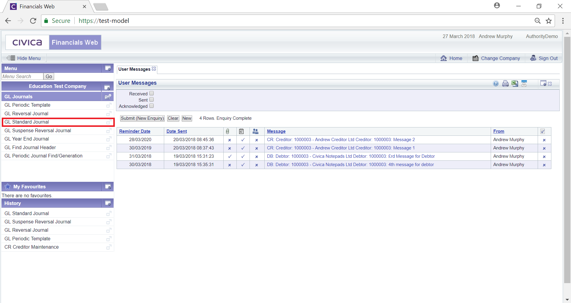Bookmark this page with star icon
This screenshot has width=571, height=303.
click(549, 21)
